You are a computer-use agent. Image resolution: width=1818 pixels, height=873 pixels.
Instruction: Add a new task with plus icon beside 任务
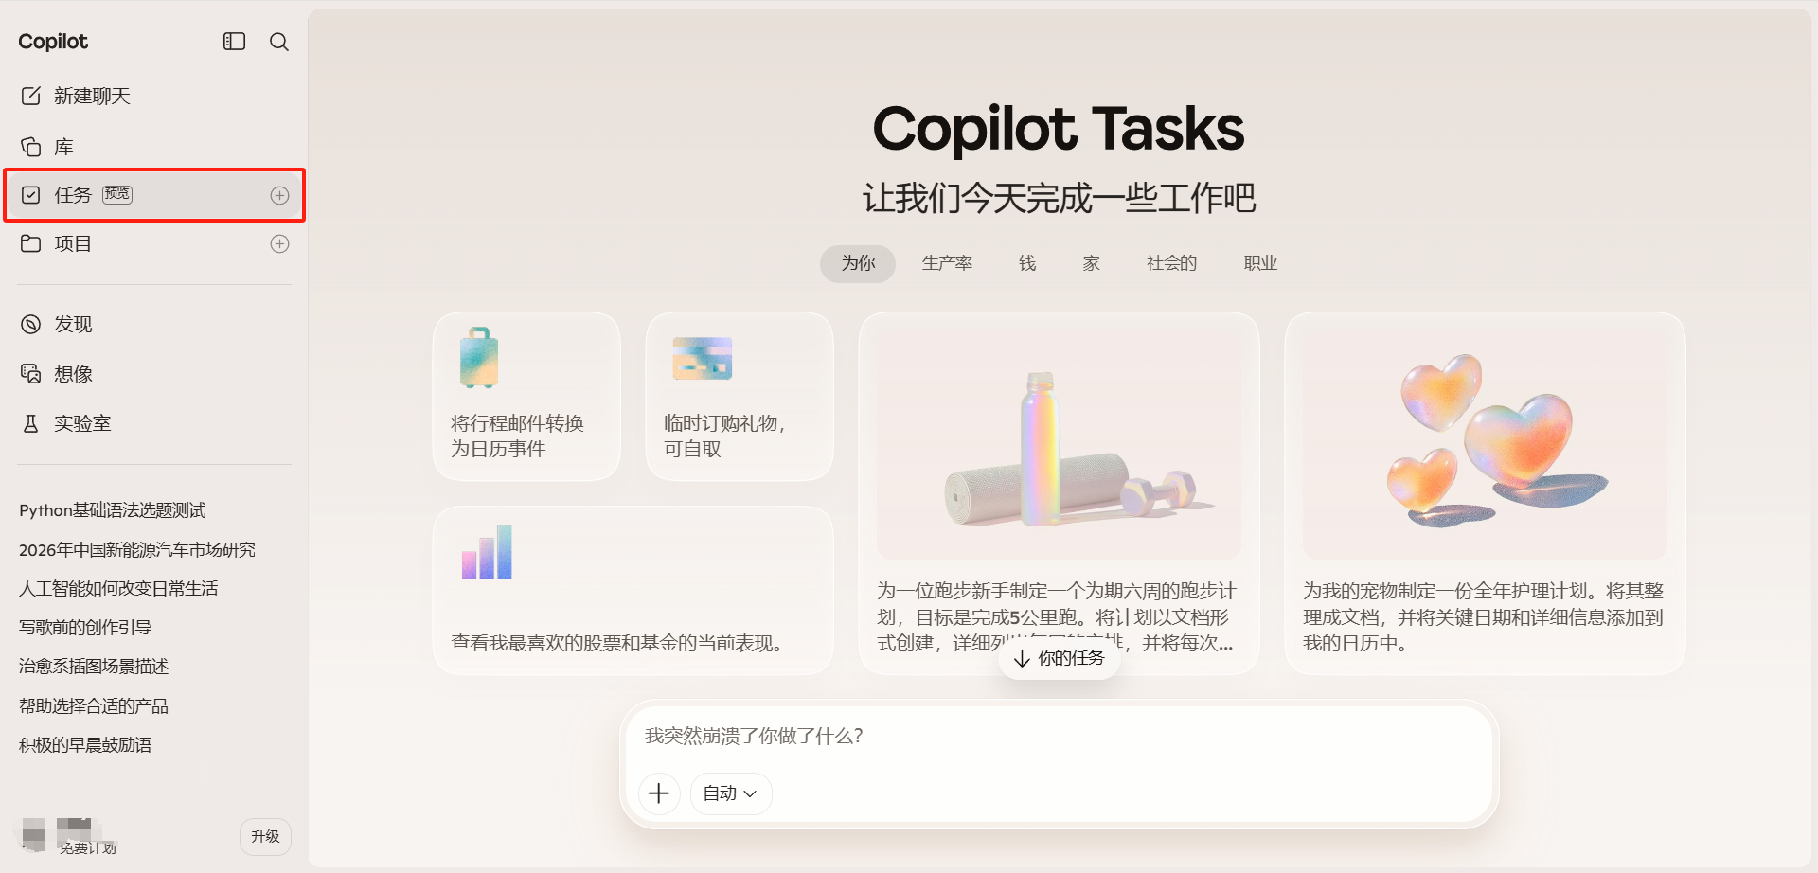[x=279, y=195]
